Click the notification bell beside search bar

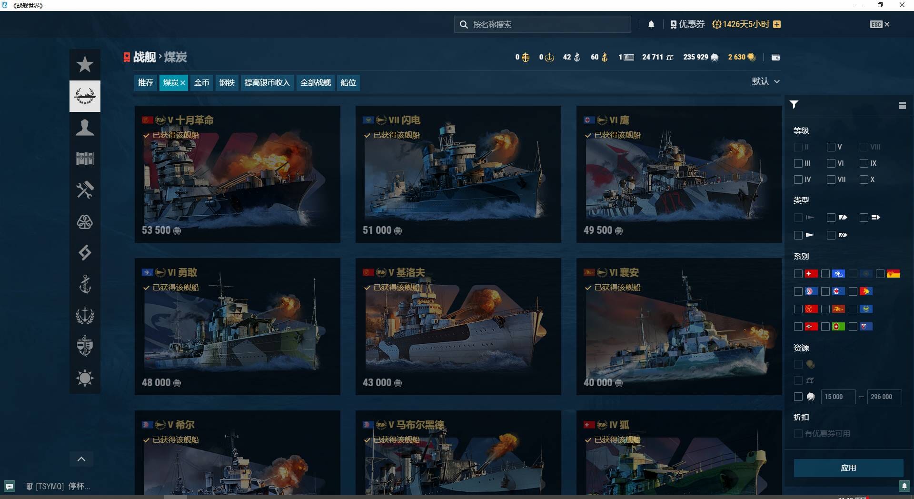point(651,24)
